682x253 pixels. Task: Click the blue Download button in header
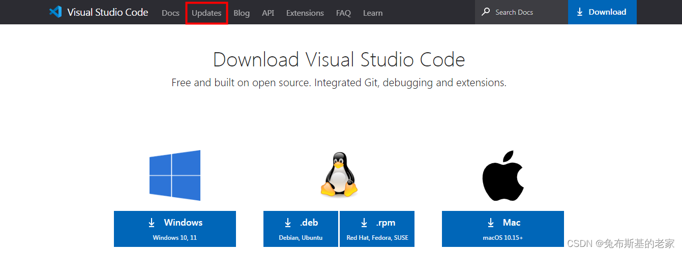(x=602, y=12)
